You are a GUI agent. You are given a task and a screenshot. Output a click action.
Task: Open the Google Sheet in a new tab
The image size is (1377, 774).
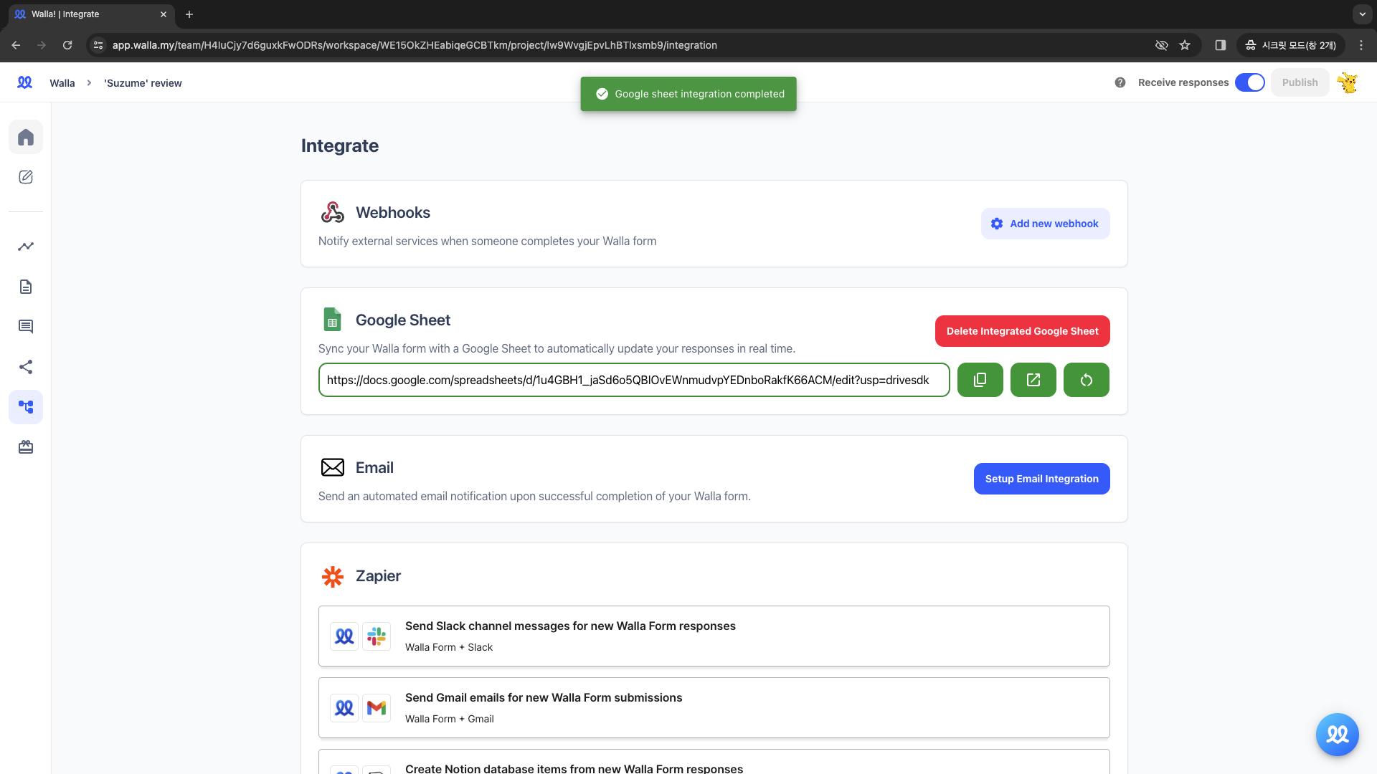(x=1033, y=380)
